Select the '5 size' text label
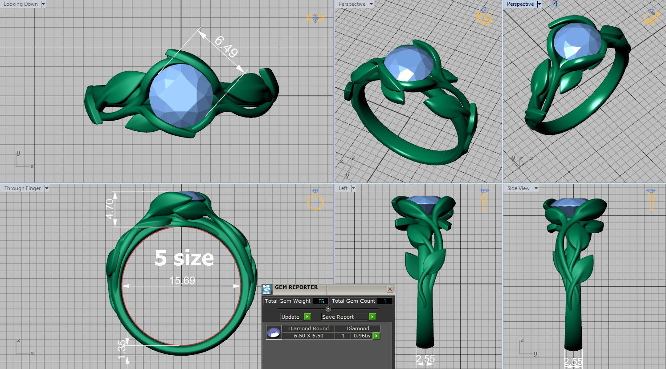This screenshot has height=369, width=666. pyautogui.click(x=184, y=258)
